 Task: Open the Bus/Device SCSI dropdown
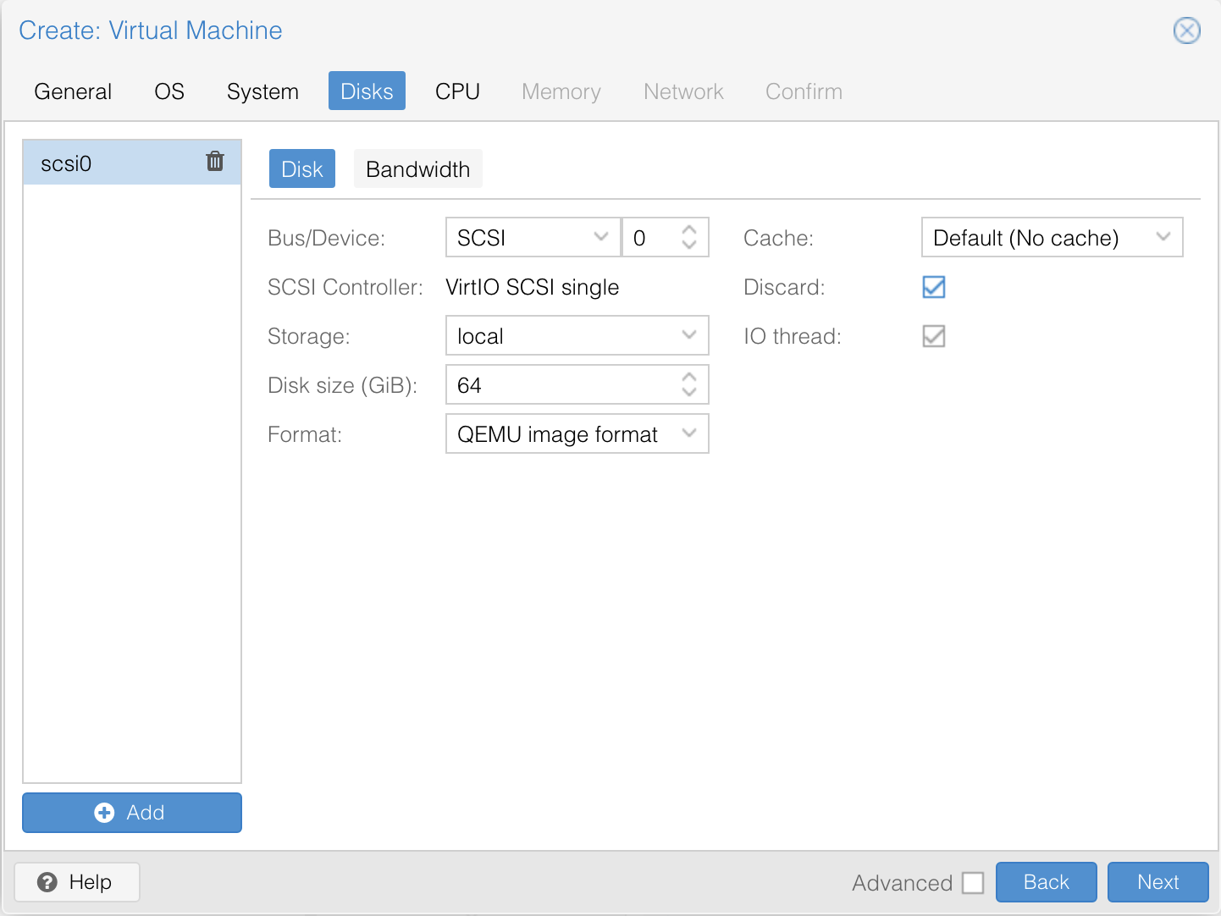coord(601,237)
